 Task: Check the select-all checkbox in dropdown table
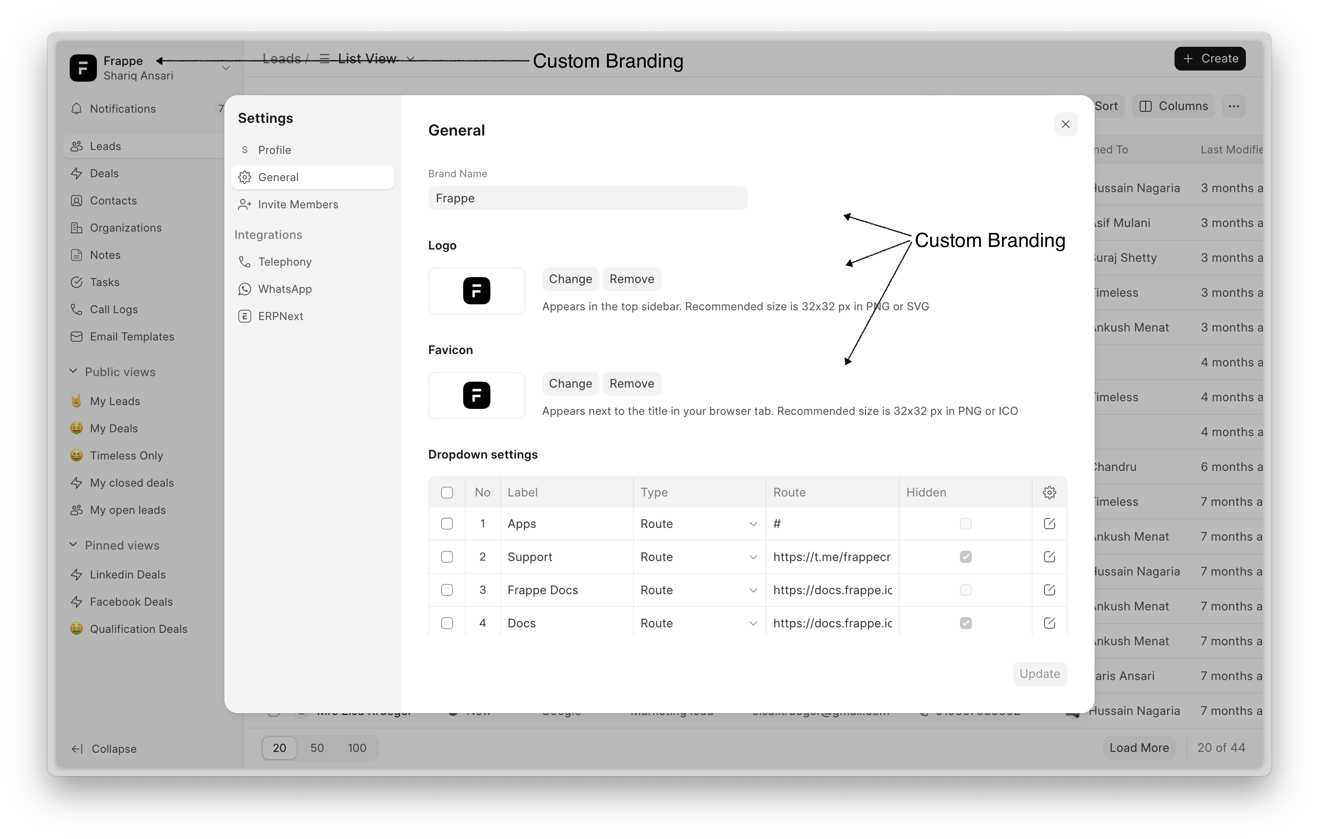click(447, 492)
